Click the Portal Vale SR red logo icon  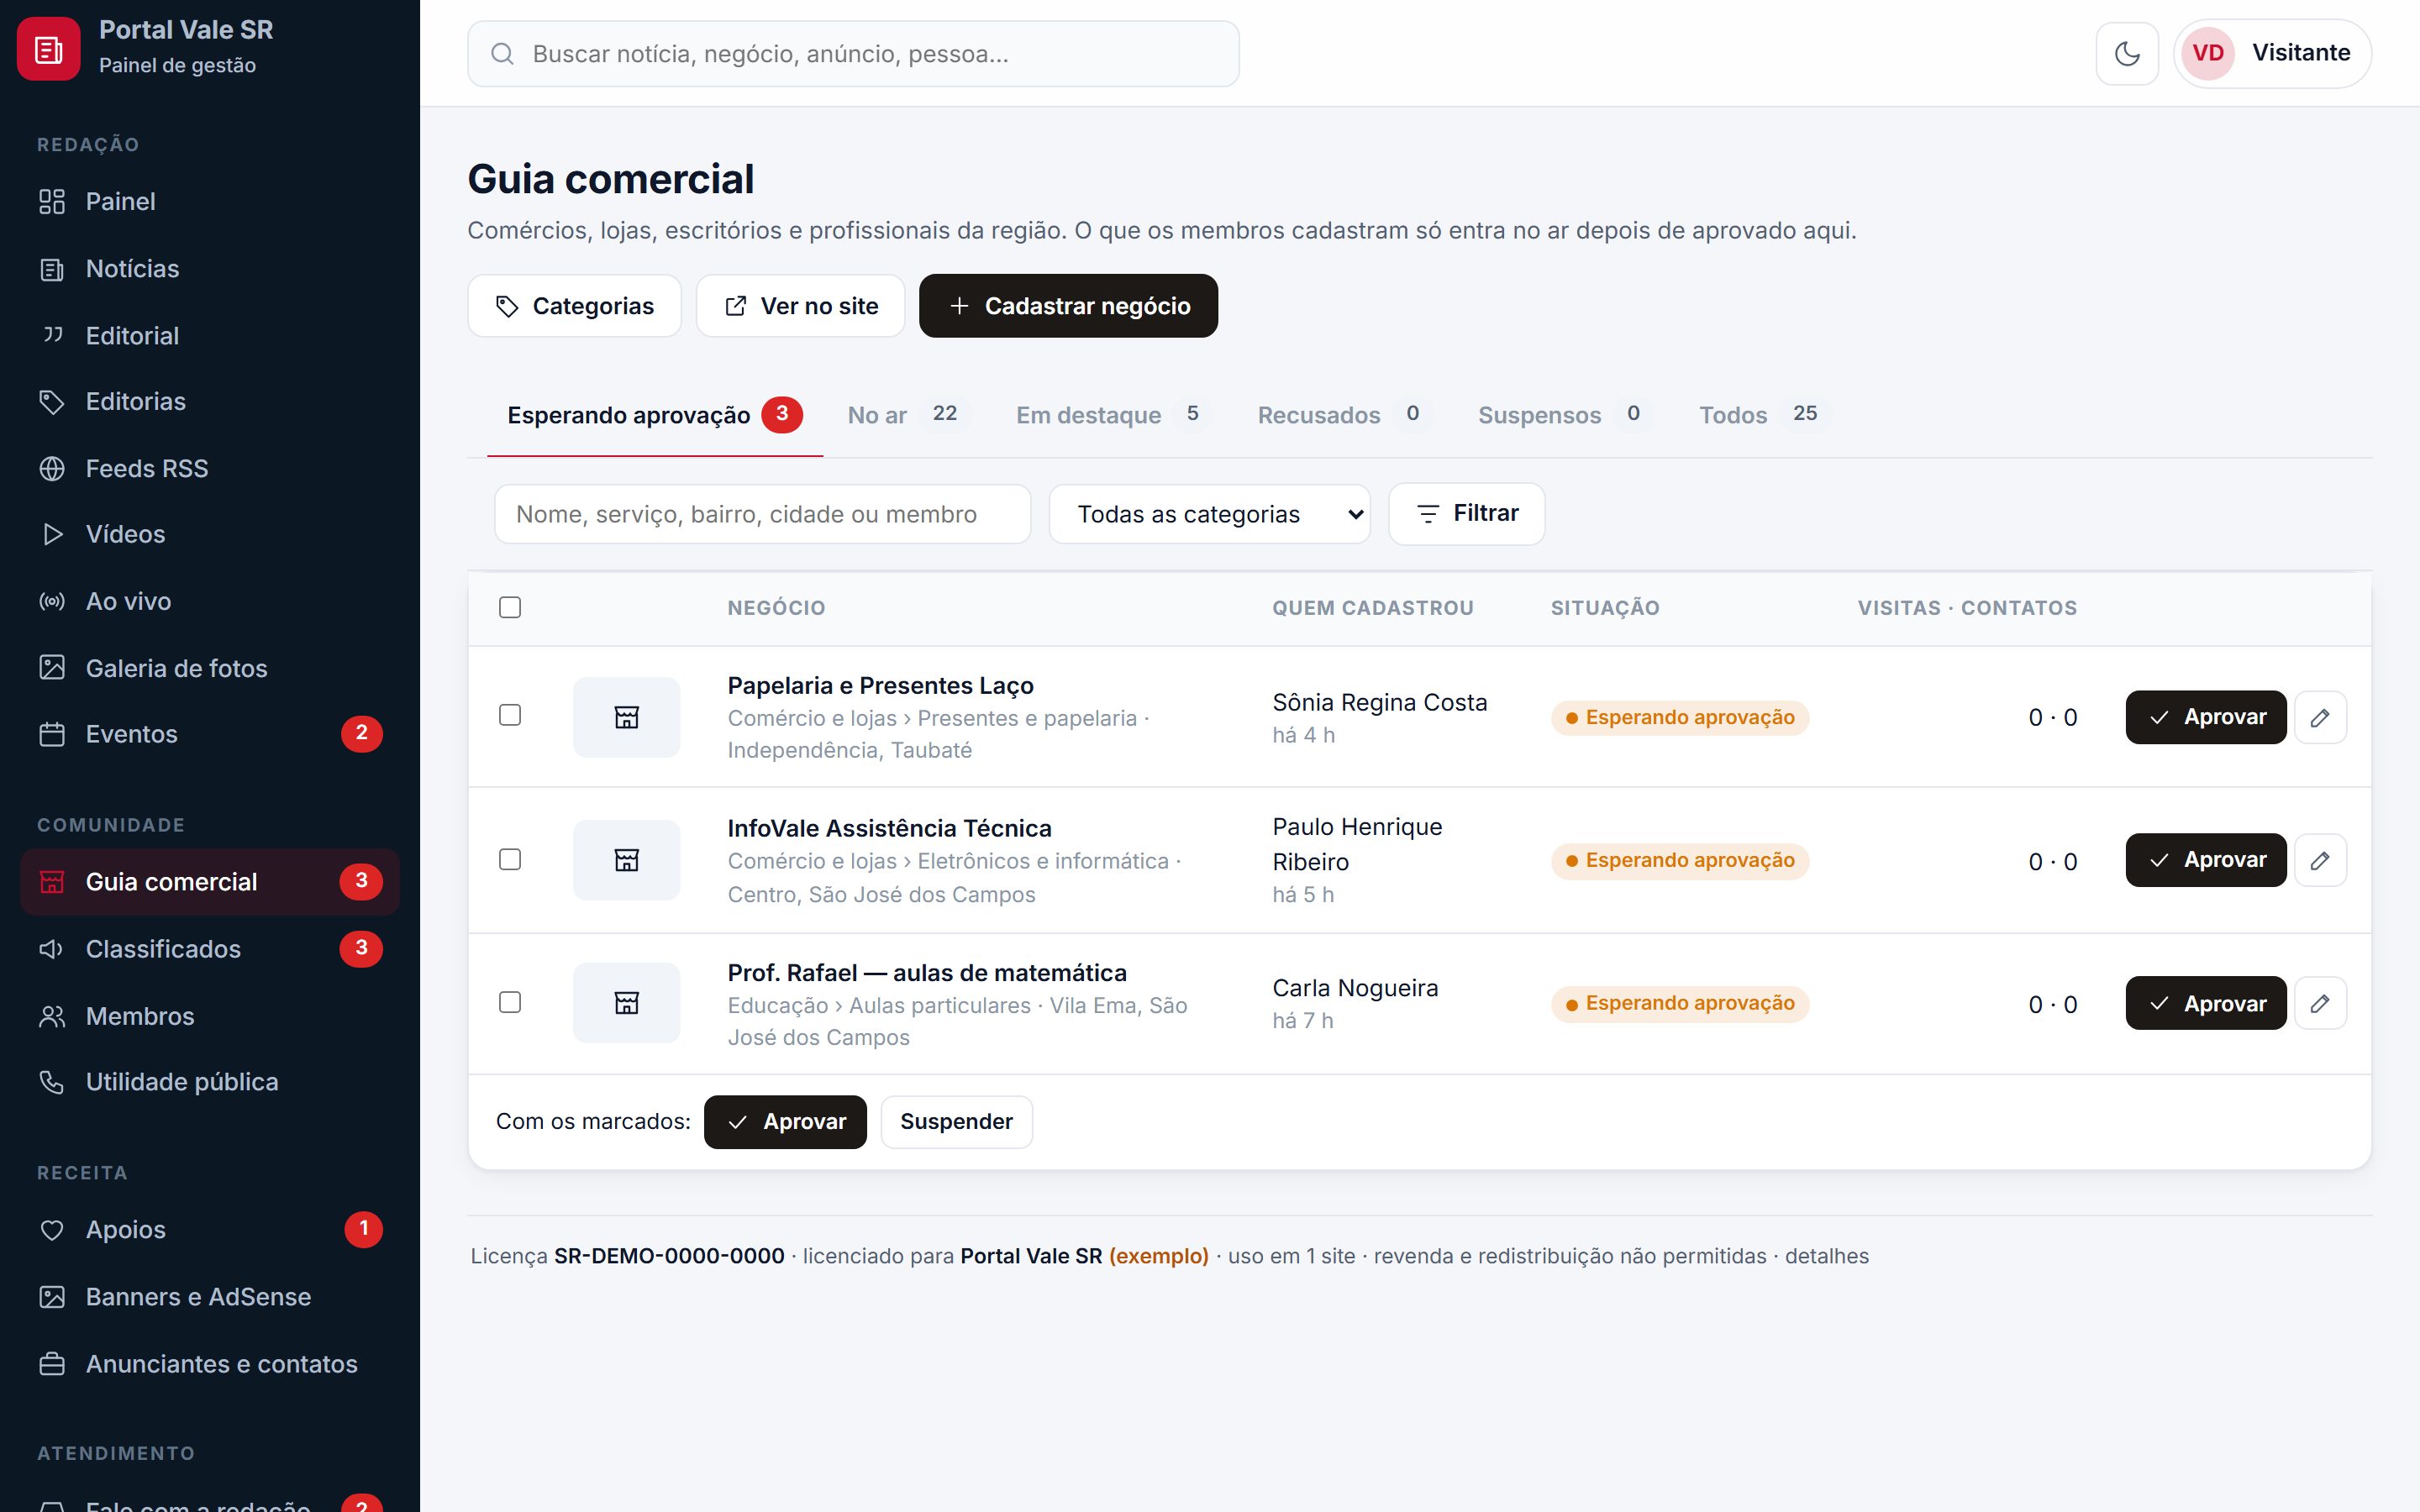pyautogui.click(x=48, y=49)
